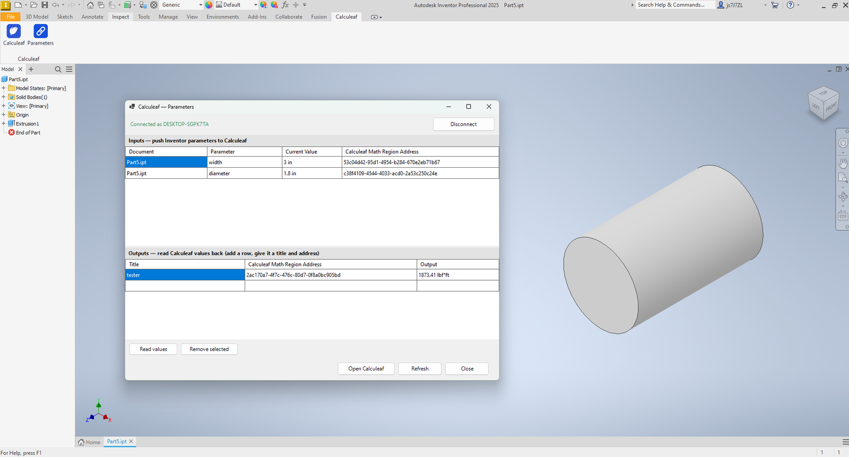Click the 1873.41 lbf*ft output cell
Viewport: 849px width, 457px height.
pos(458,275)
